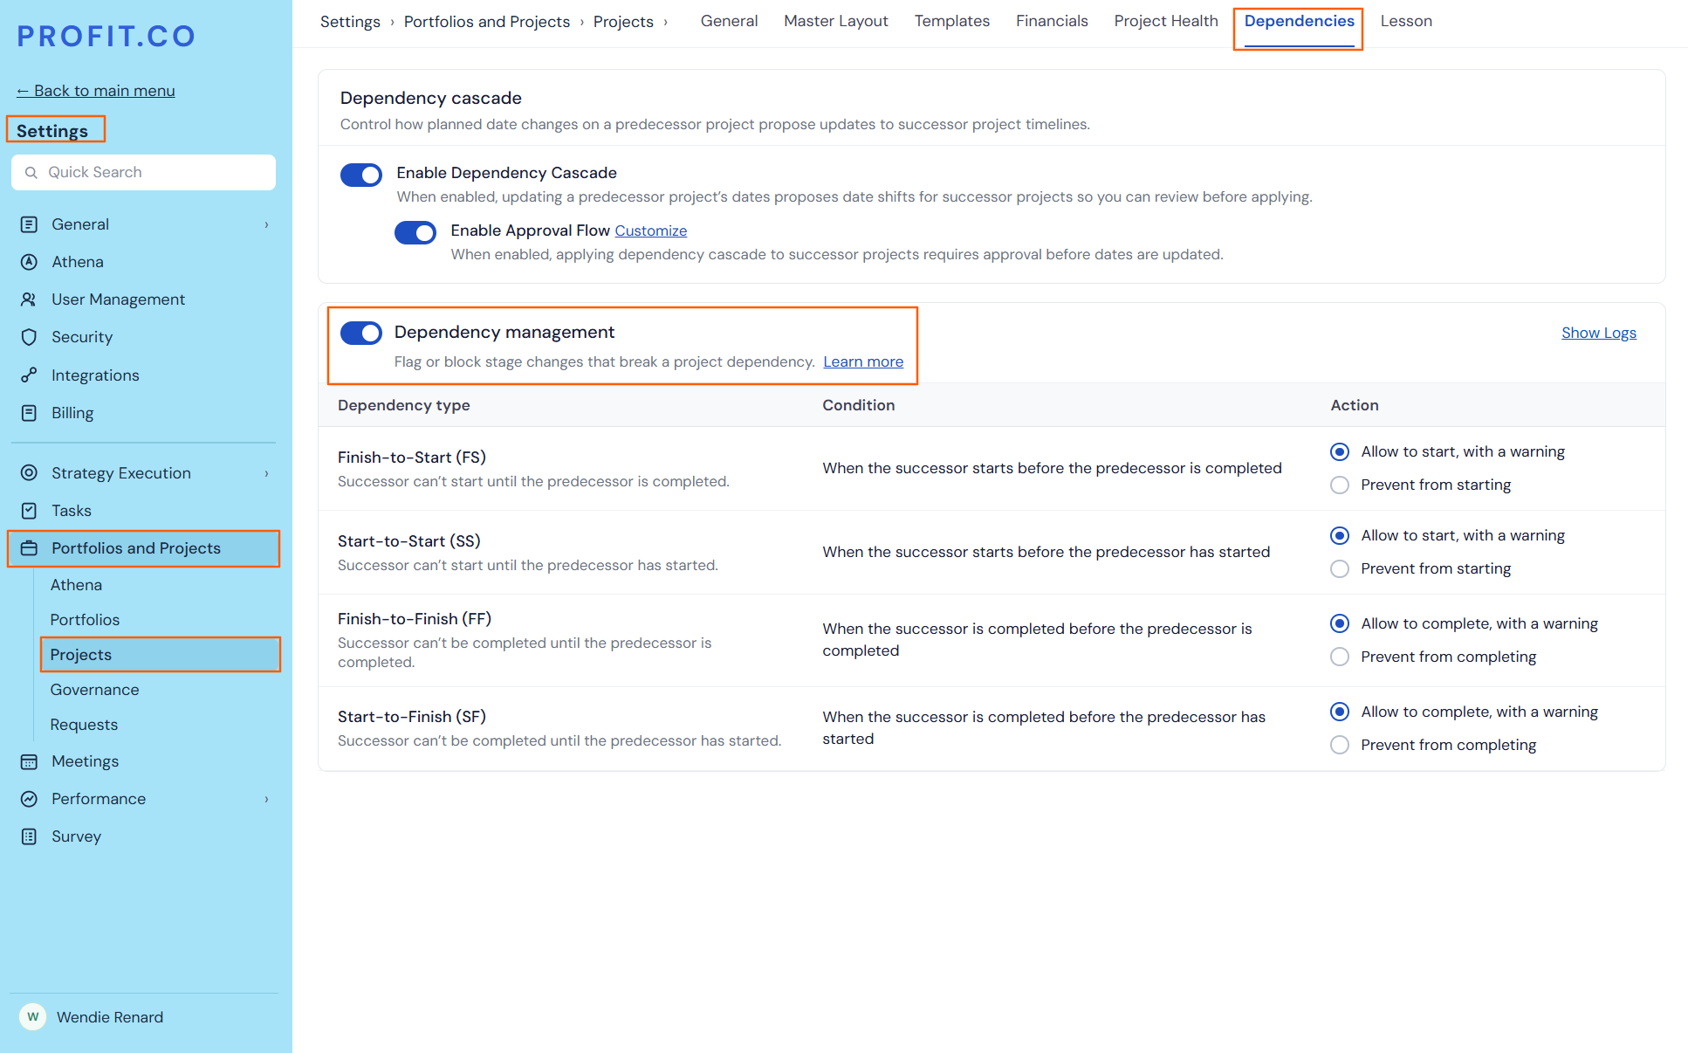Click the Quick Search input field
The image size is (1688, 1053).
(143, 173)
